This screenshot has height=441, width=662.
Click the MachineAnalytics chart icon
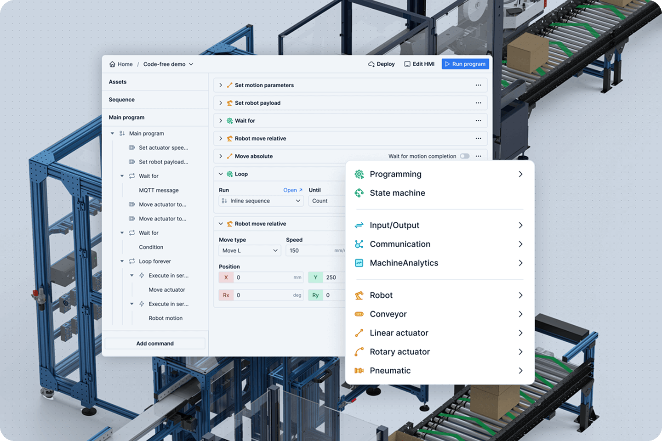(359, 263)
